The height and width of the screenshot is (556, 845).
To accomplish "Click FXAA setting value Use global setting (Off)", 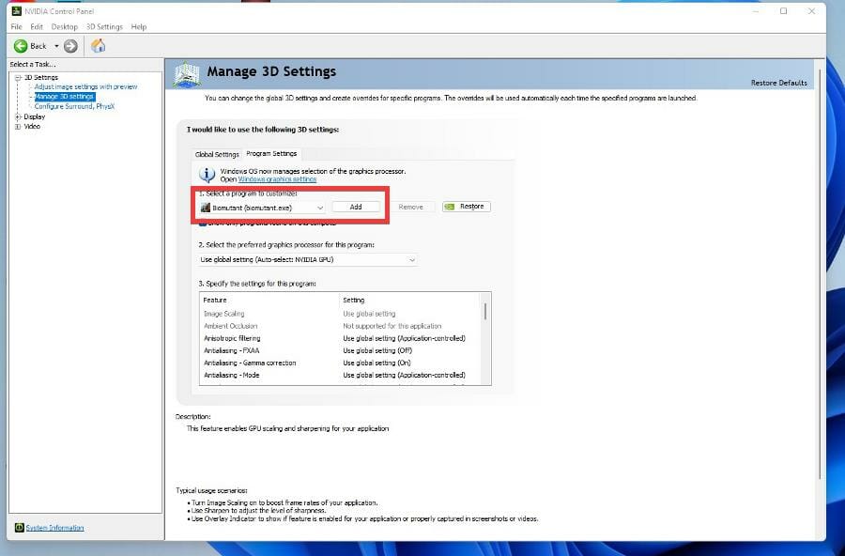I will pyautogui.click(x=377, y=350).
